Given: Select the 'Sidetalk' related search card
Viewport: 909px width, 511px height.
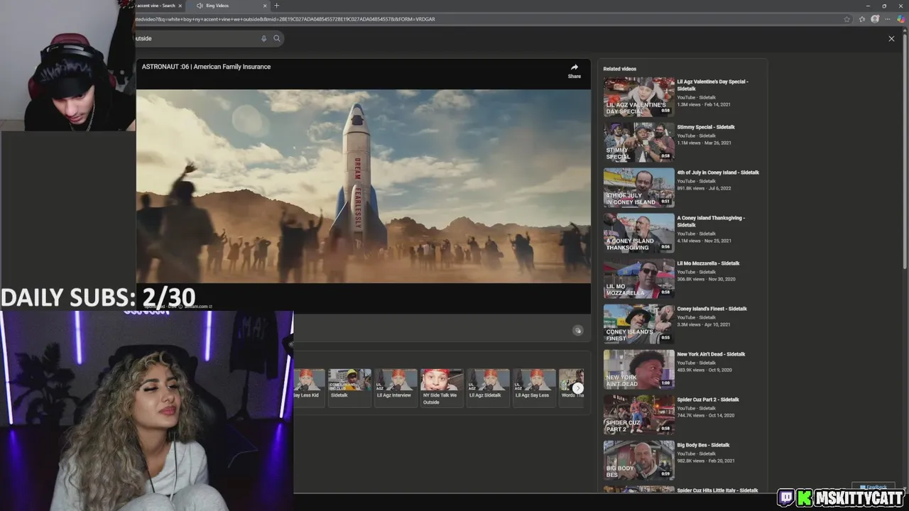Looking at the screenshot, I should (349, 388).
